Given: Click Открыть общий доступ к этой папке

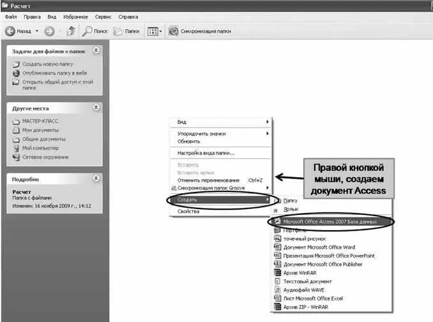Looking at the screenshot, I should 57,85.
